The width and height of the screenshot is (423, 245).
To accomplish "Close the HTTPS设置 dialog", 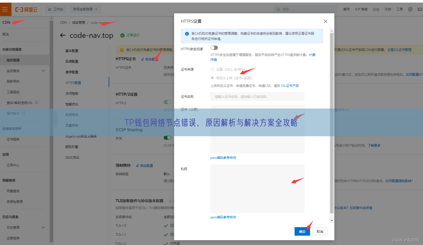I will click(325, 21).
